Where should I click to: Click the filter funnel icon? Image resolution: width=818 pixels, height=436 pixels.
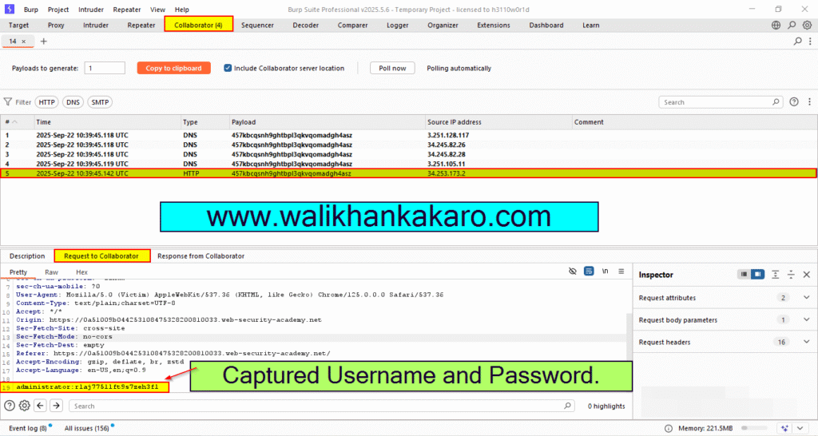[8, 101]
